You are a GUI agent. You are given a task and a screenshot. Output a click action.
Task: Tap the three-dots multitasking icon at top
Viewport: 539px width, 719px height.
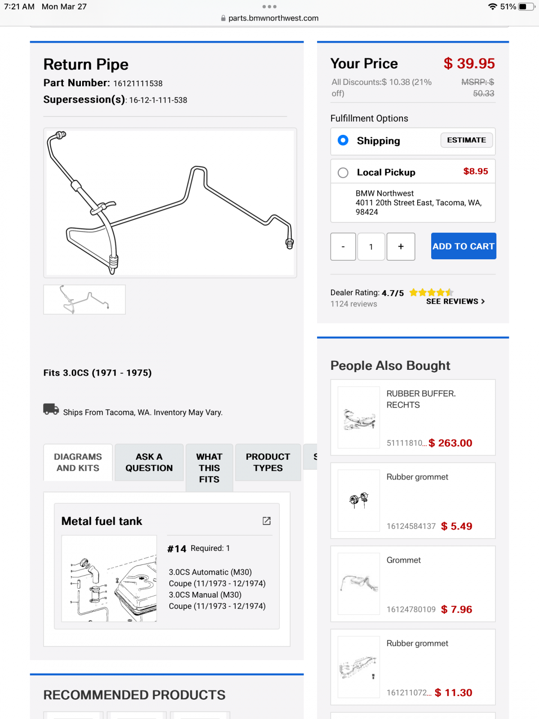[269, 7]
